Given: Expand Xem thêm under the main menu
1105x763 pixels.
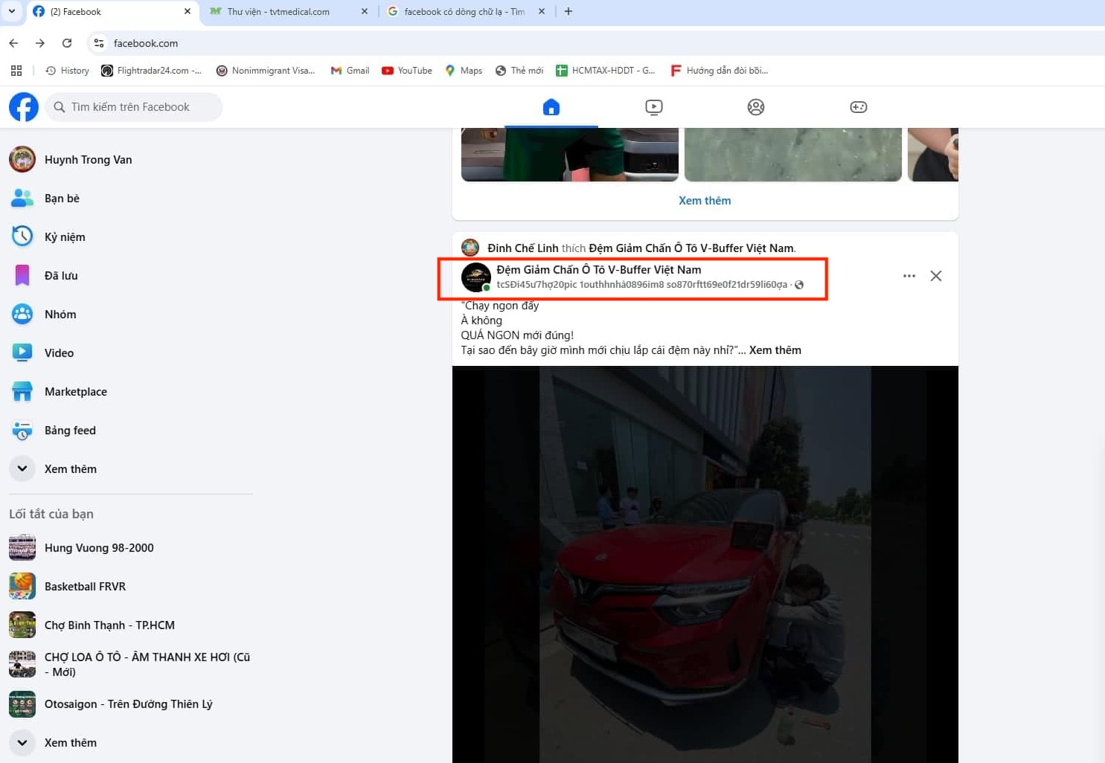Looking at the screenshot, I should pyautogui.click(x=70, y=469).
